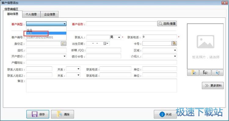Click the 客户名称 input field
Viewport: 229px width, 121px height.
tap(122, 24)
